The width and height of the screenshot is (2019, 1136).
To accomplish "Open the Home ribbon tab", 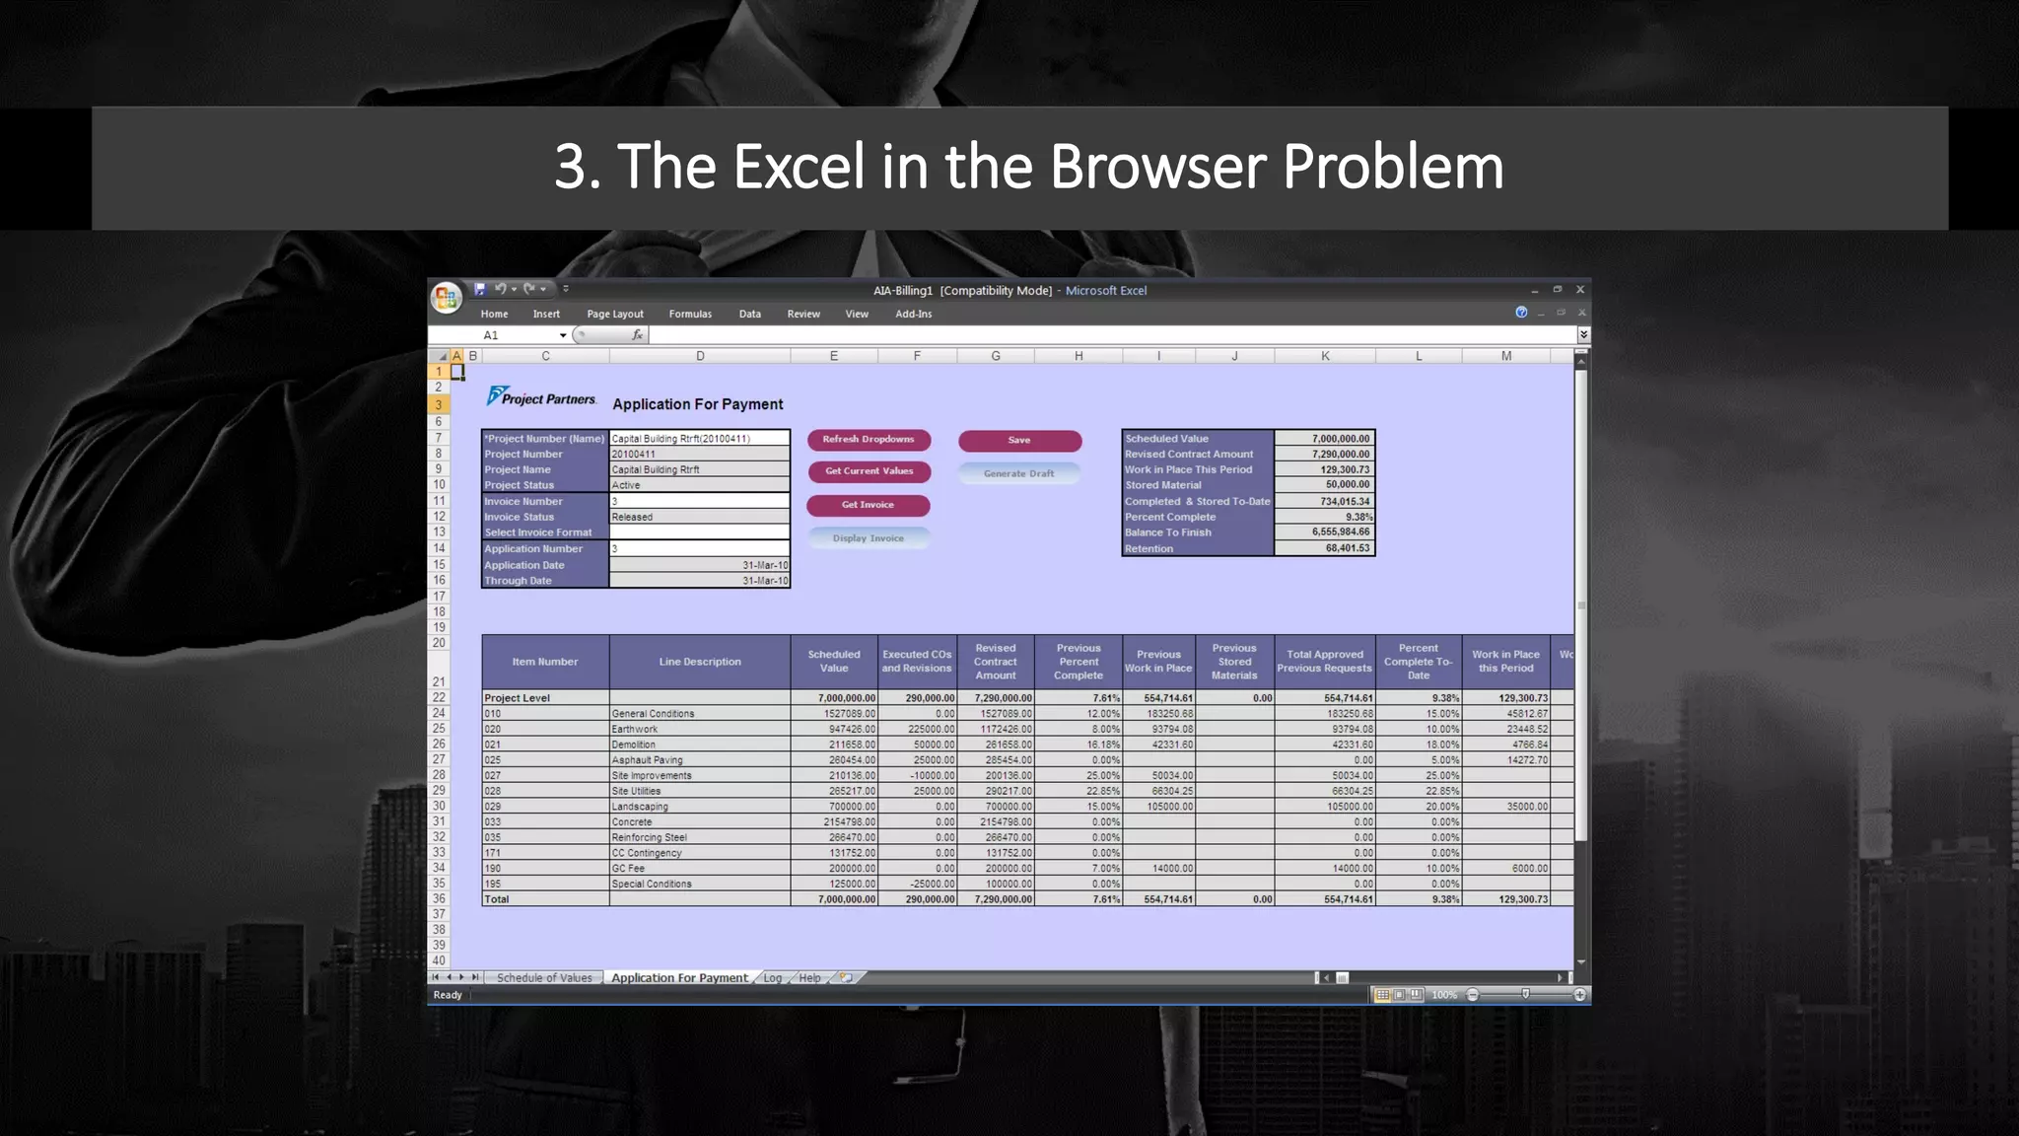I will 495,314.
